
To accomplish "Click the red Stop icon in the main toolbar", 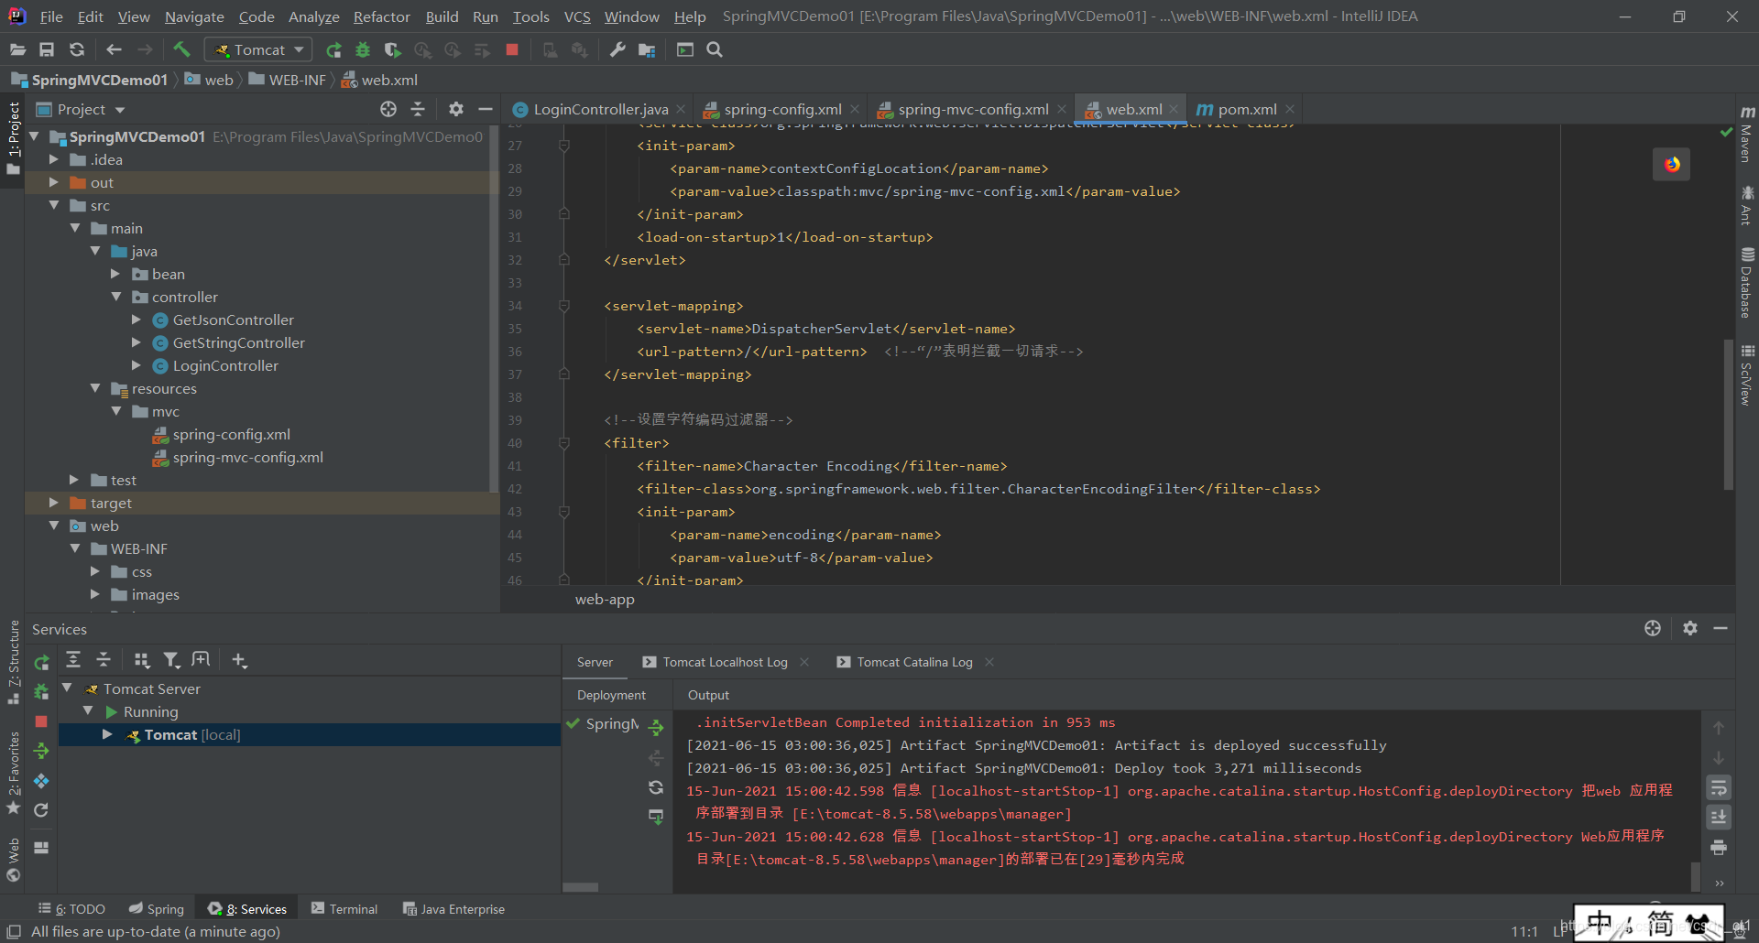I will [512, 49].
